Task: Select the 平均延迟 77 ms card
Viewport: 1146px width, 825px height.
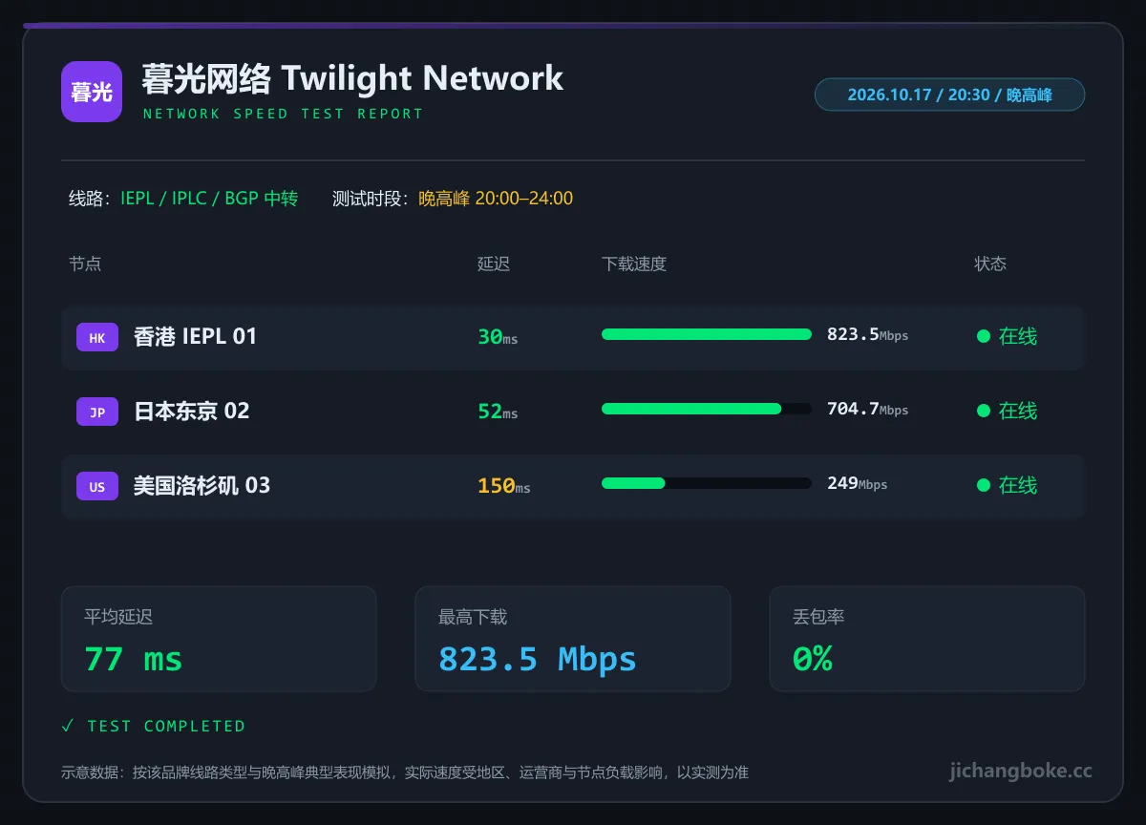Action: pos(219,639)
